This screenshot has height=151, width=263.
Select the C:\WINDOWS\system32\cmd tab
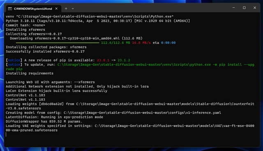pos(33,9)
